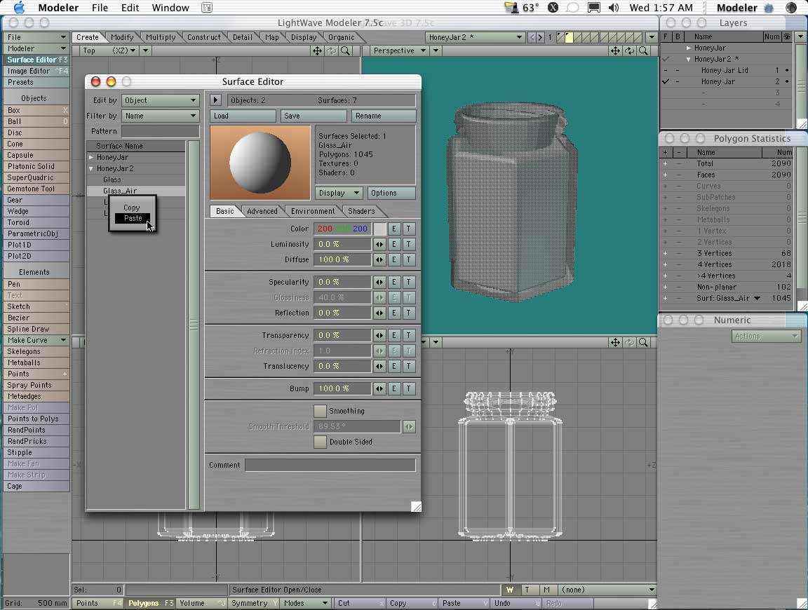Click the Color swatch next to RGB values
Screen dimensions: 808x610
(379, 229)
